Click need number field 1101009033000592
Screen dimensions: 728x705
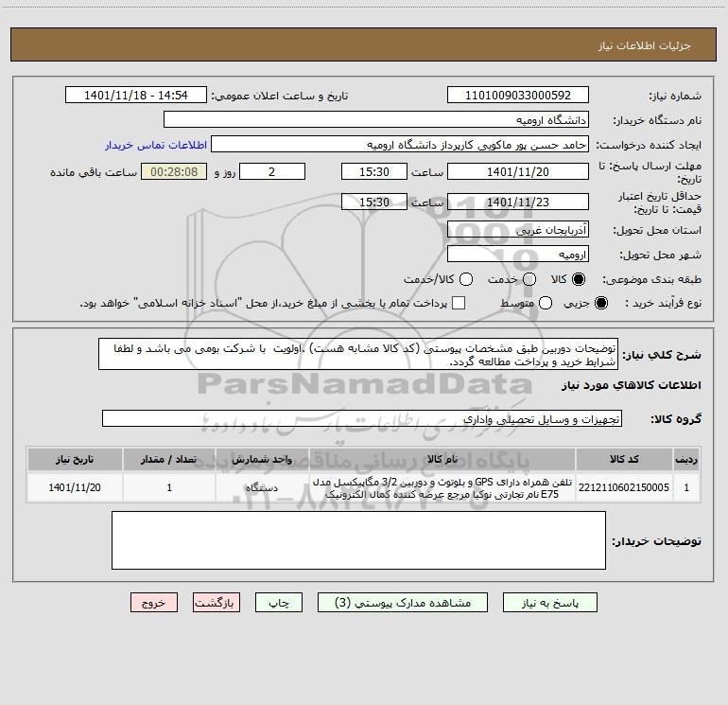518,95
